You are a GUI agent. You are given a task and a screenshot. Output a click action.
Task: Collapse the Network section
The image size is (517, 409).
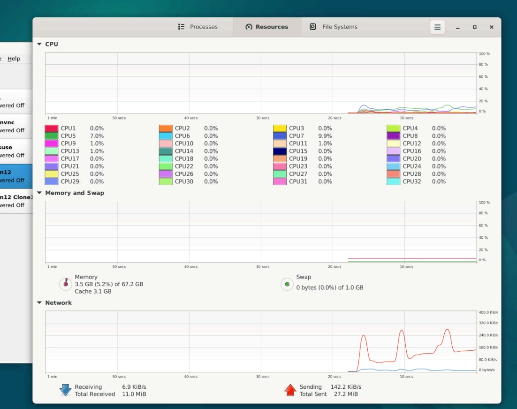(x=39, y=303)
